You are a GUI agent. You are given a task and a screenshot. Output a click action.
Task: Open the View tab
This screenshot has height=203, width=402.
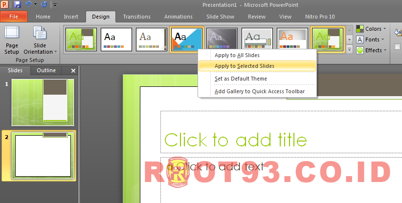point(285,17)
